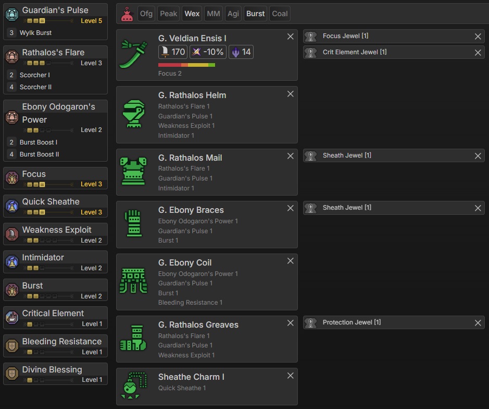The height and width of the screenshot is (409, 489).
Task: Click the G. Rathalos Greaves leg icon
Action: pos(133,339)
